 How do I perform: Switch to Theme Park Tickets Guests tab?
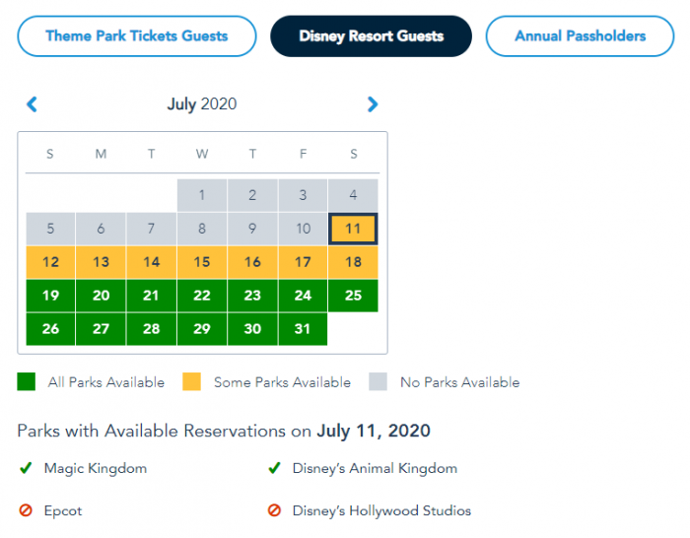point(136,36)
